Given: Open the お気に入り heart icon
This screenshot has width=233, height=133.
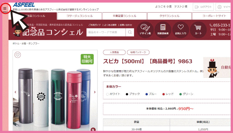Looking at the screenshot, I should (180, 30).
